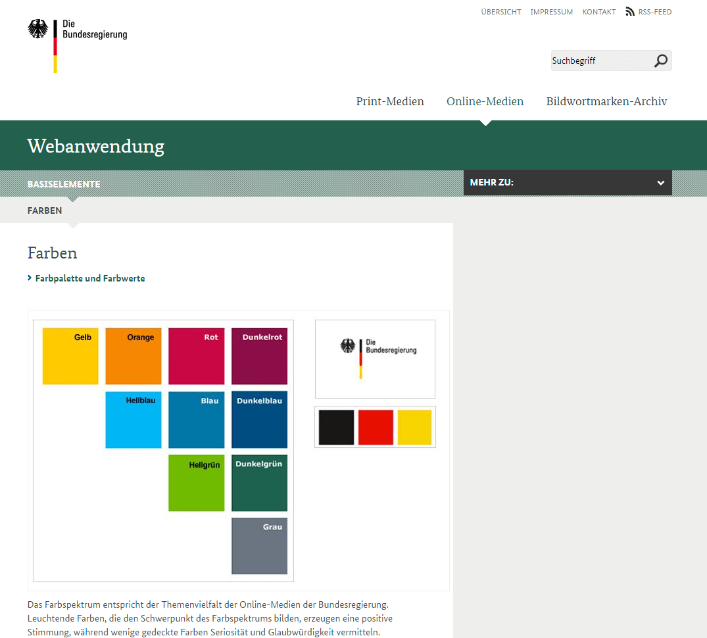Select the Print-Medien menu item

click(390, 101)
